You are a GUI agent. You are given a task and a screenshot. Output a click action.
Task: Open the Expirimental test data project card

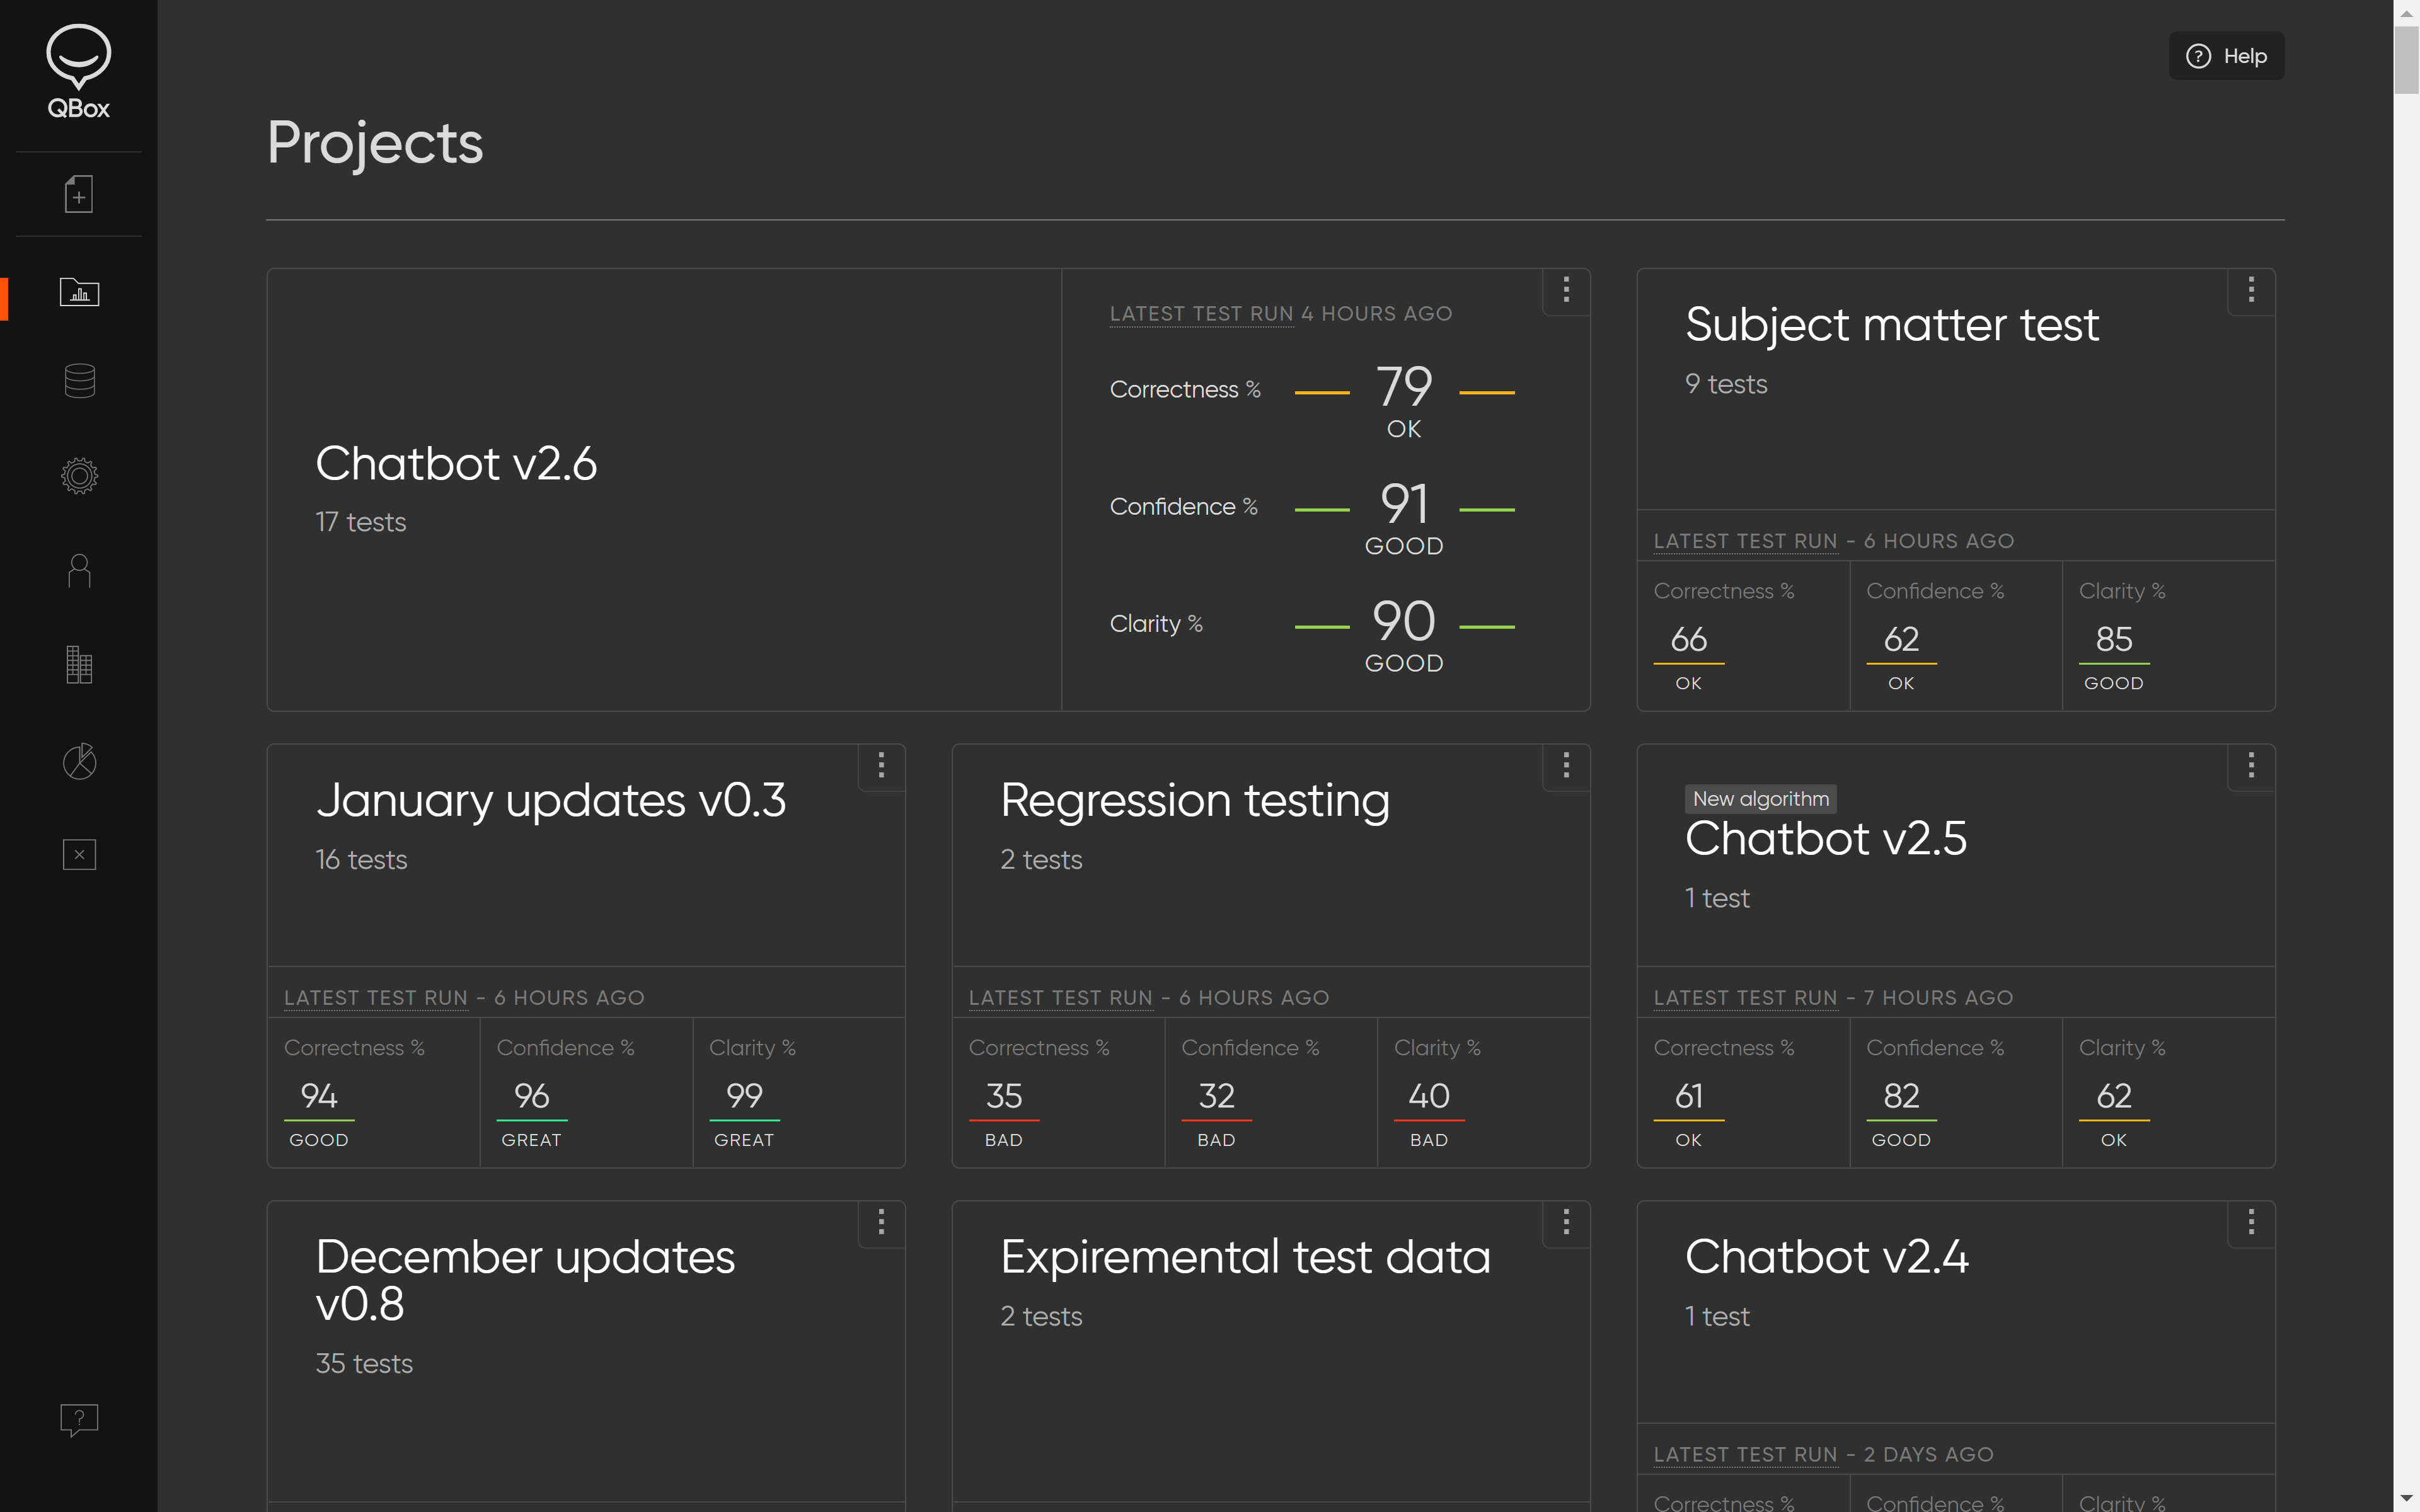pos(1245,1257)
